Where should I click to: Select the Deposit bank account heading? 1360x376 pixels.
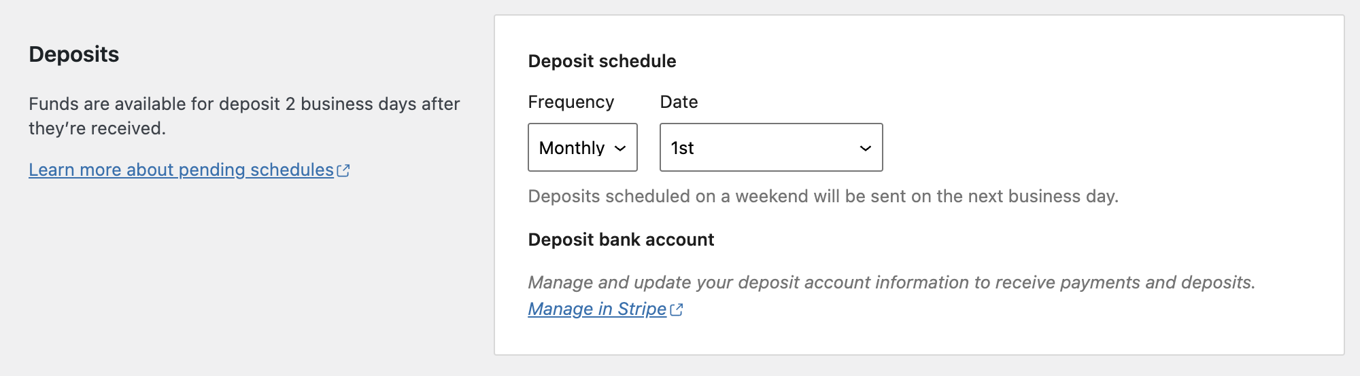(621, 240)
